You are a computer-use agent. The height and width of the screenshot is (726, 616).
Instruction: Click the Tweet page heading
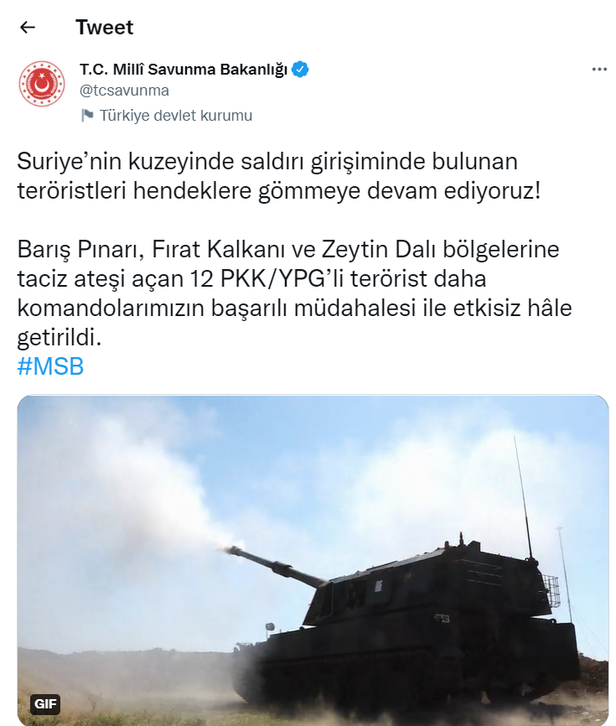pyautogui.click(x=104, y=28)
